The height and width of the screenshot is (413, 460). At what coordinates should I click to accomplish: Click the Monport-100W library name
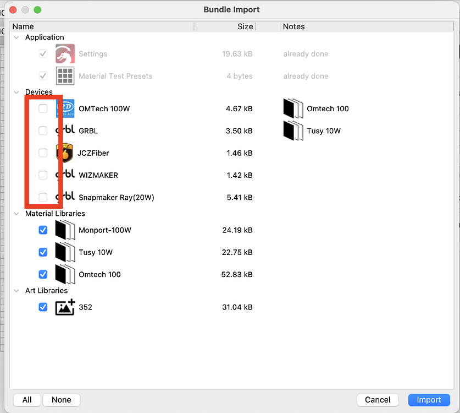coord(105,230)
